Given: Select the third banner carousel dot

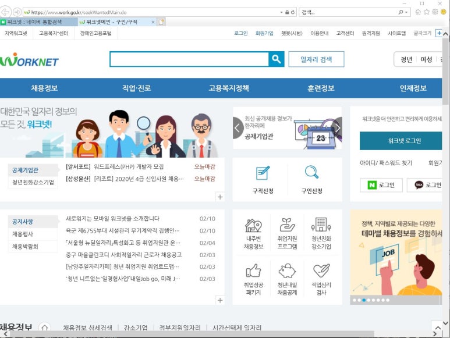Looking at the screenshot, I should click(364, 300).
